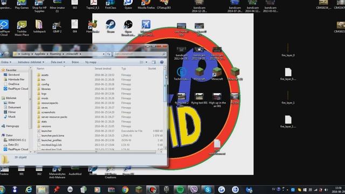Click the file list horizontal scrollbar
Screen dimensions: 345x194
pos(96,152)
